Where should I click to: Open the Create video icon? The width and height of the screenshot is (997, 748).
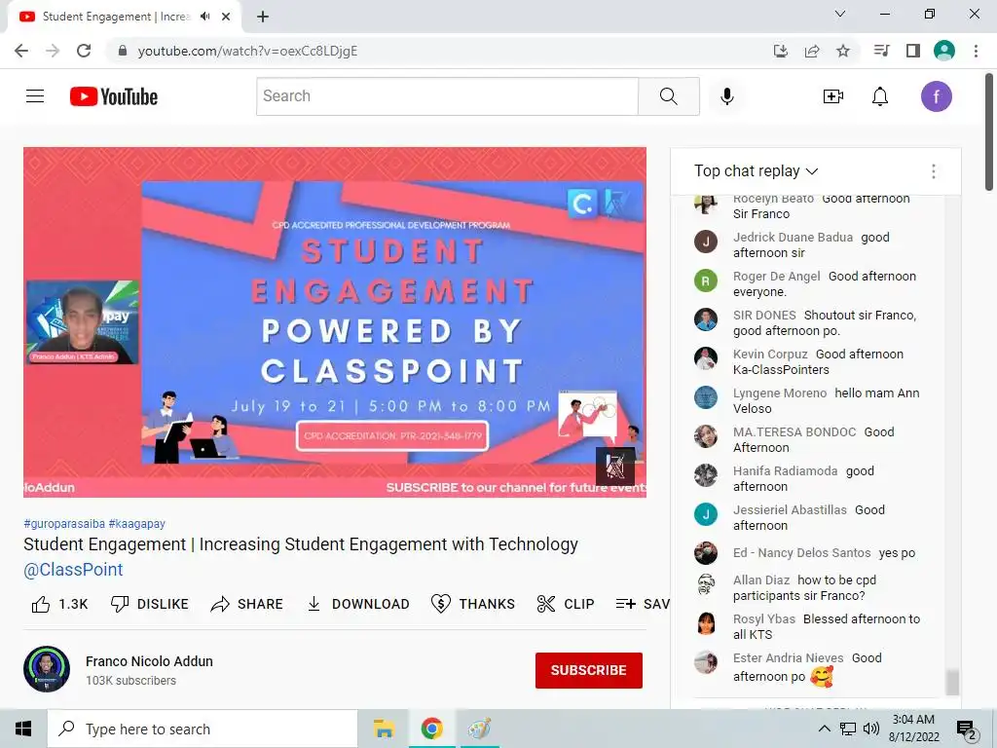[833, 96]
